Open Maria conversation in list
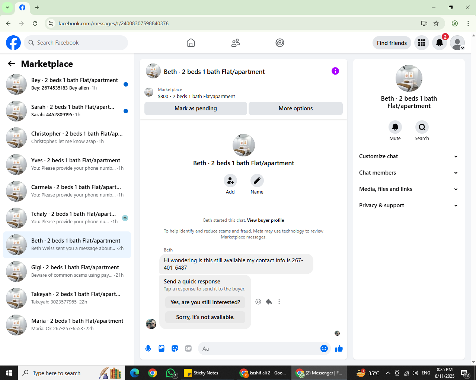The height and width of the screenshot is (380, 476). tap(67, 325)
